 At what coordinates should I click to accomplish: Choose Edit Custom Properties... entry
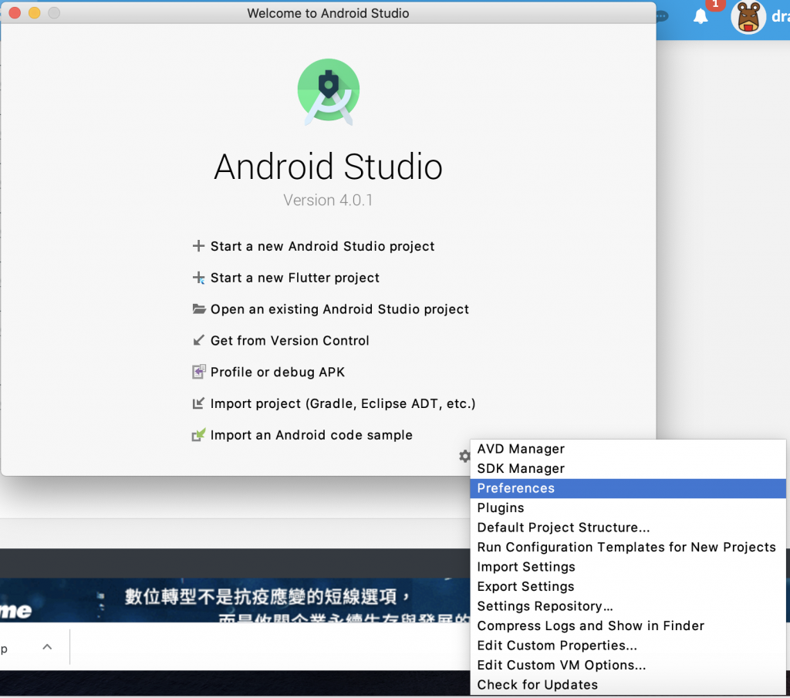[628, 645]
